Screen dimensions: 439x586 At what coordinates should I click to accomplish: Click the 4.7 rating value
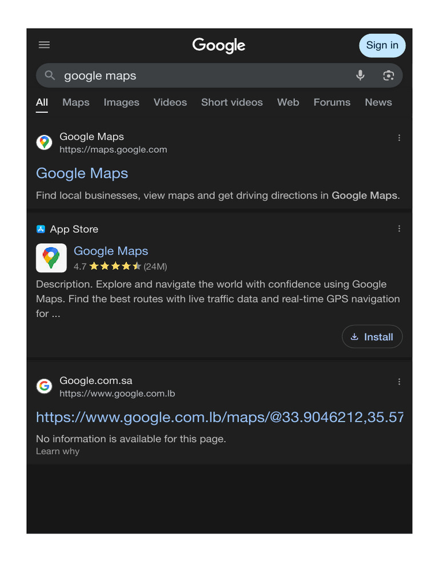80,267
